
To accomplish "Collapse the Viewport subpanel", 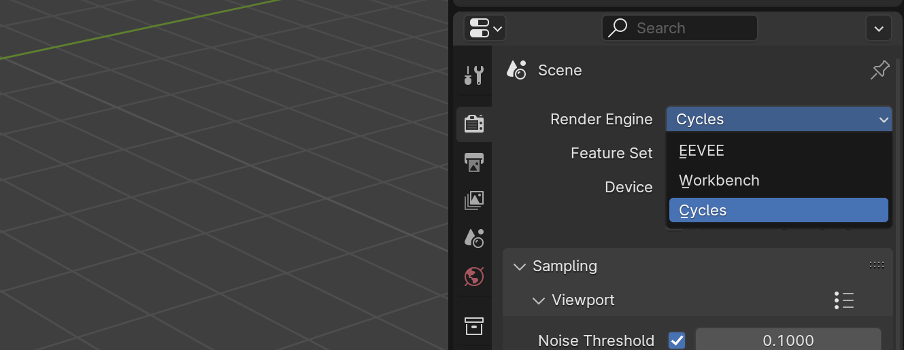I will [539, 300].
